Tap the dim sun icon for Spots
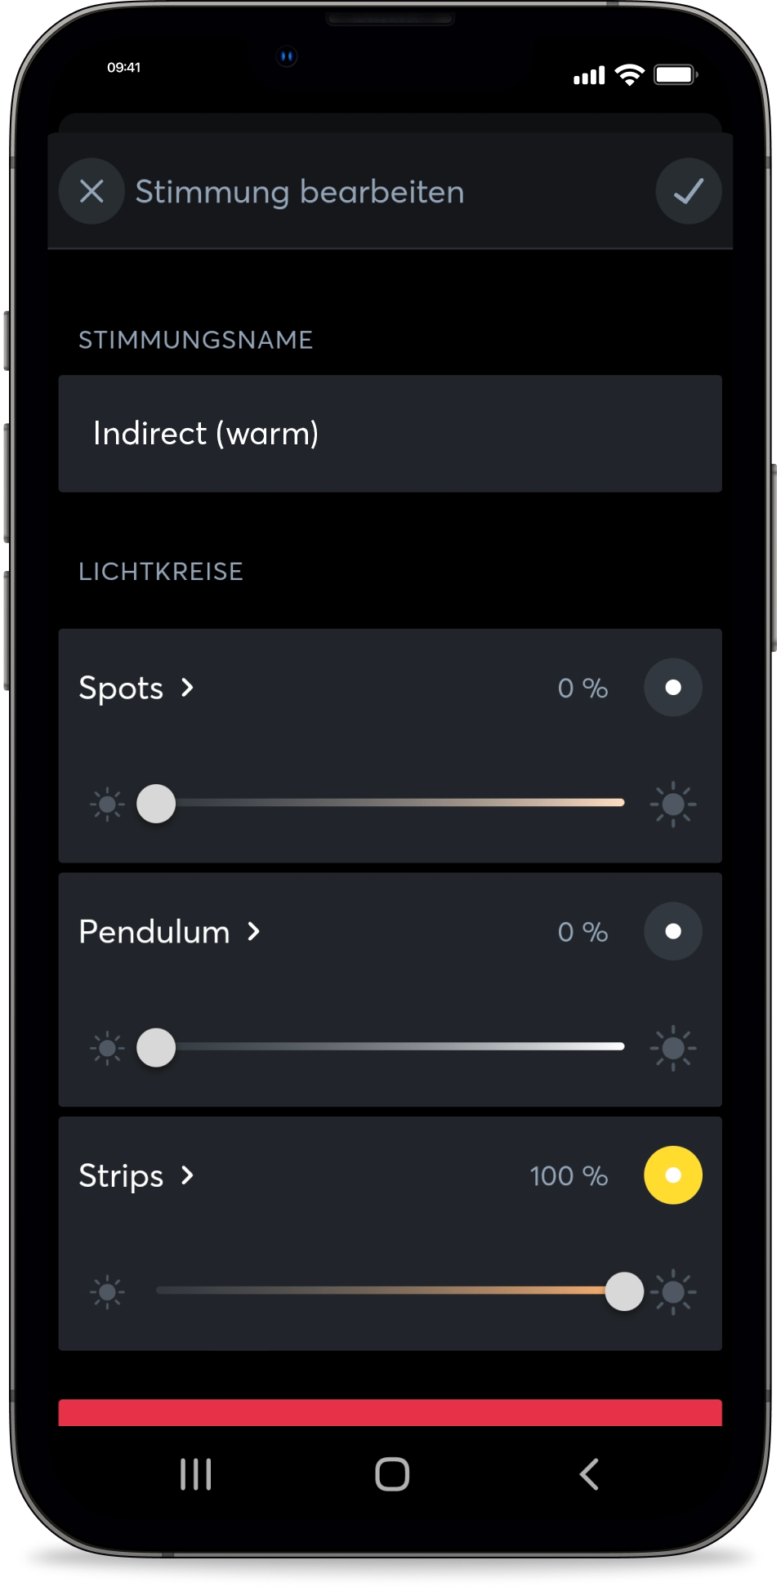Image resolution: width=781 pixels, height=1587 pixels. 107,805
